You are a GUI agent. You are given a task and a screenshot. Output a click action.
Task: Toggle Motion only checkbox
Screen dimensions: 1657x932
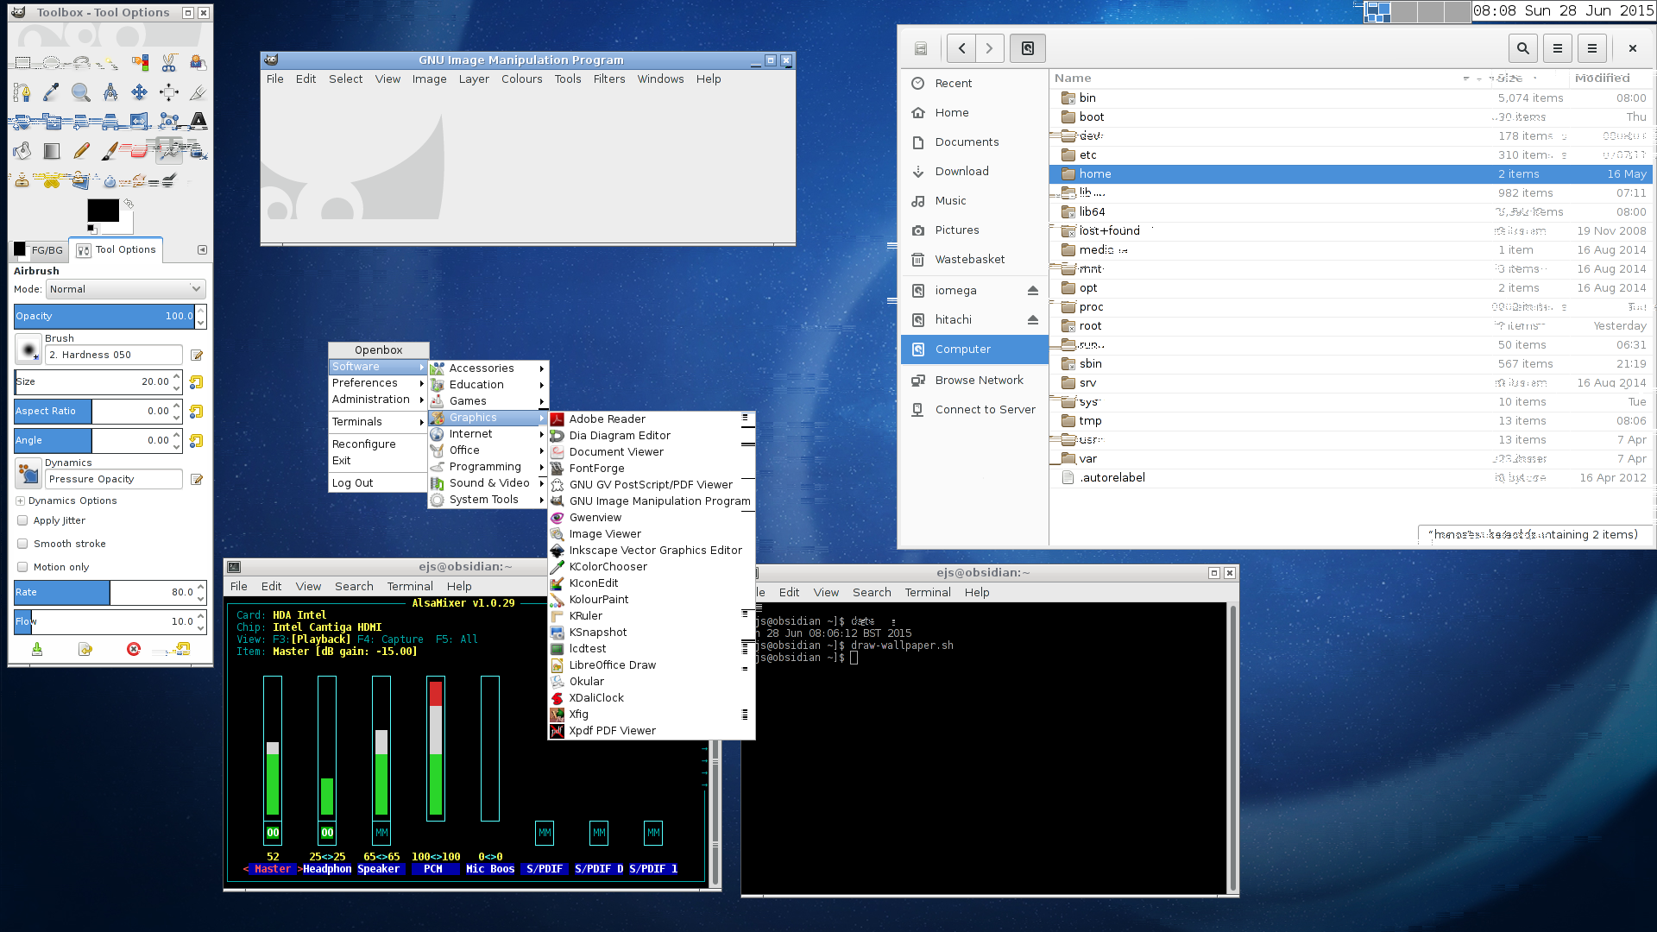click(22, 567)
